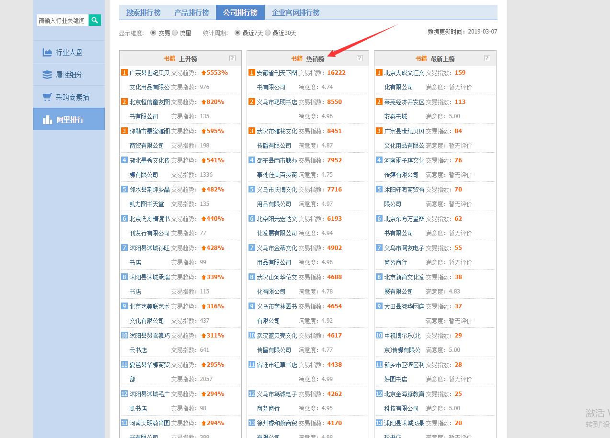Open company 宿迁市红草书店
Viewport: 610px width, 438px height.
277,365
